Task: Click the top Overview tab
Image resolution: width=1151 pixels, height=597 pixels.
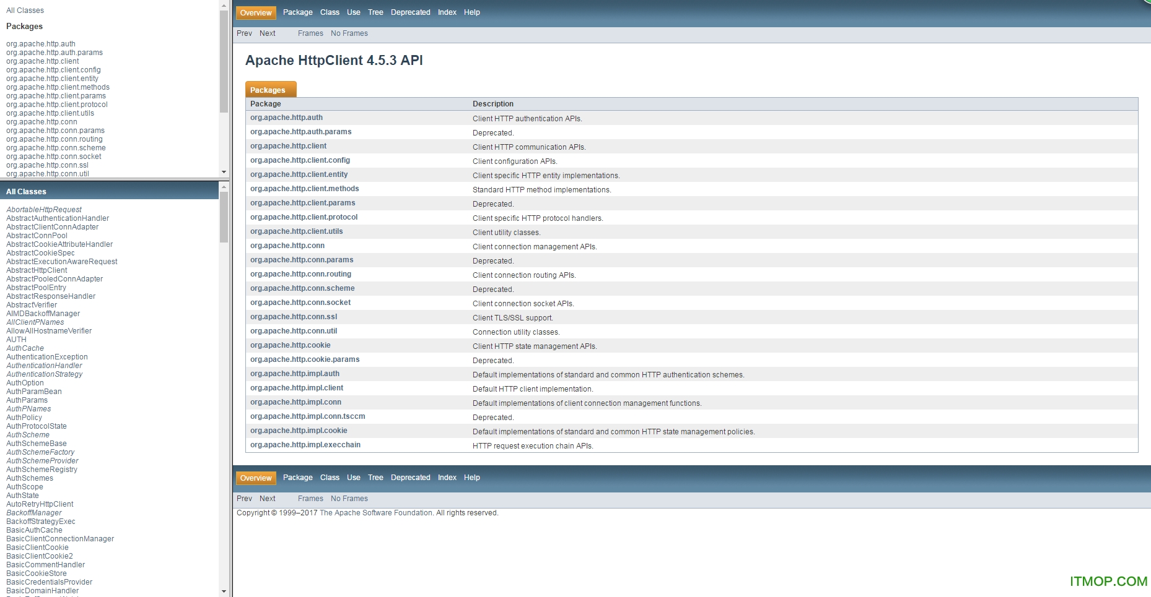Action: [x=256, y=12]
